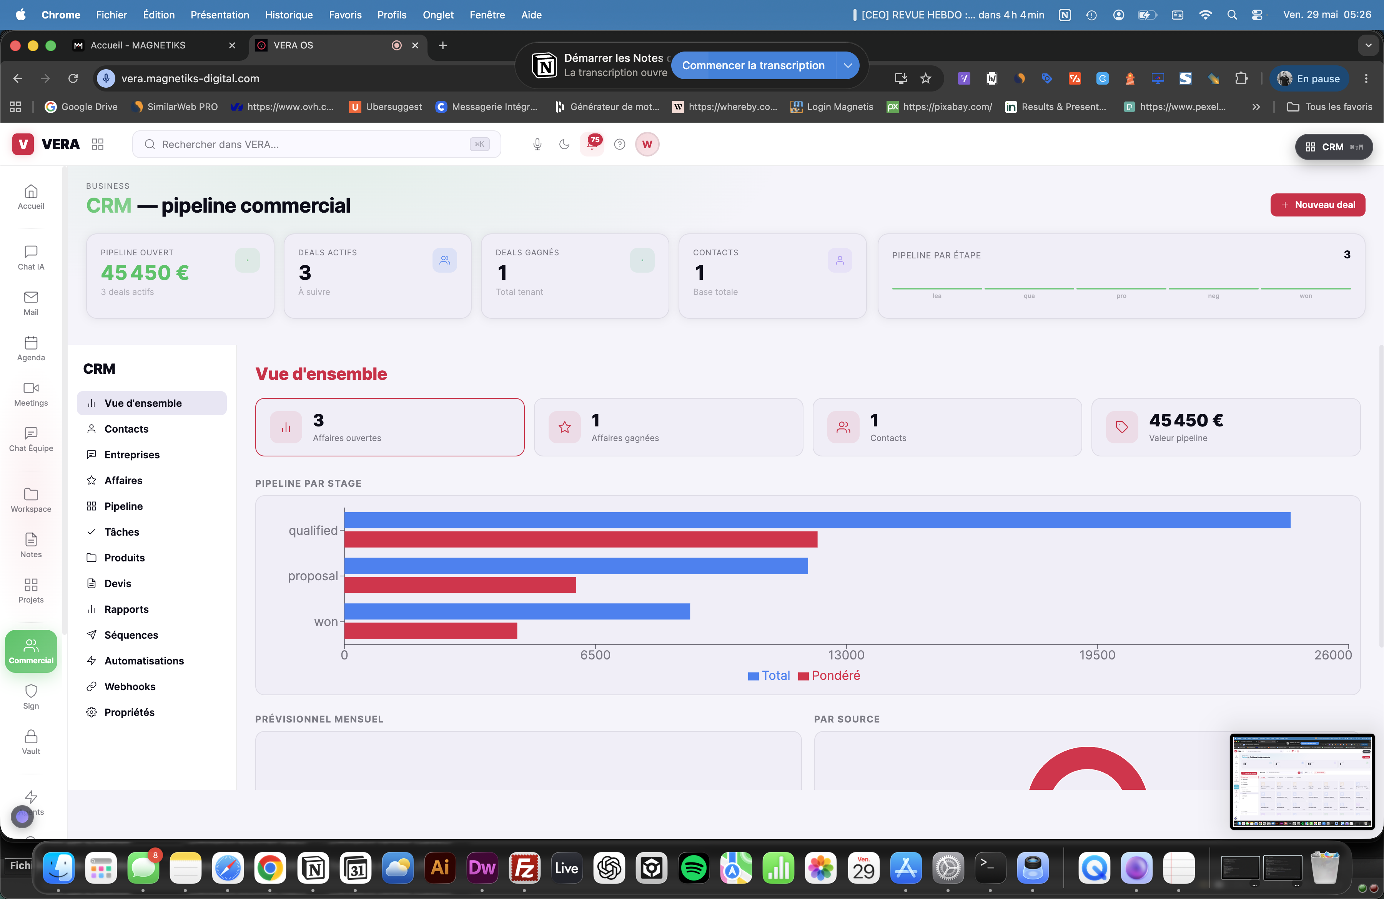Open Rapports in CRM menu
The image size is (1384, 899).
coord(151,609)
